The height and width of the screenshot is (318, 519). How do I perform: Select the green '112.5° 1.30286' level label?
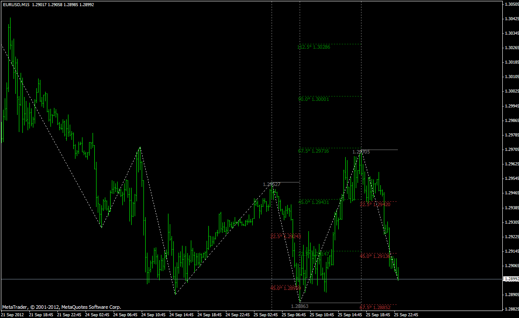tap(313, 47)
